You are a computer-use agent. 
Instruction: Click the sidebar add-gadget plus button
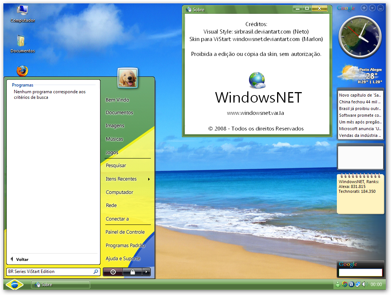point(364,8)
